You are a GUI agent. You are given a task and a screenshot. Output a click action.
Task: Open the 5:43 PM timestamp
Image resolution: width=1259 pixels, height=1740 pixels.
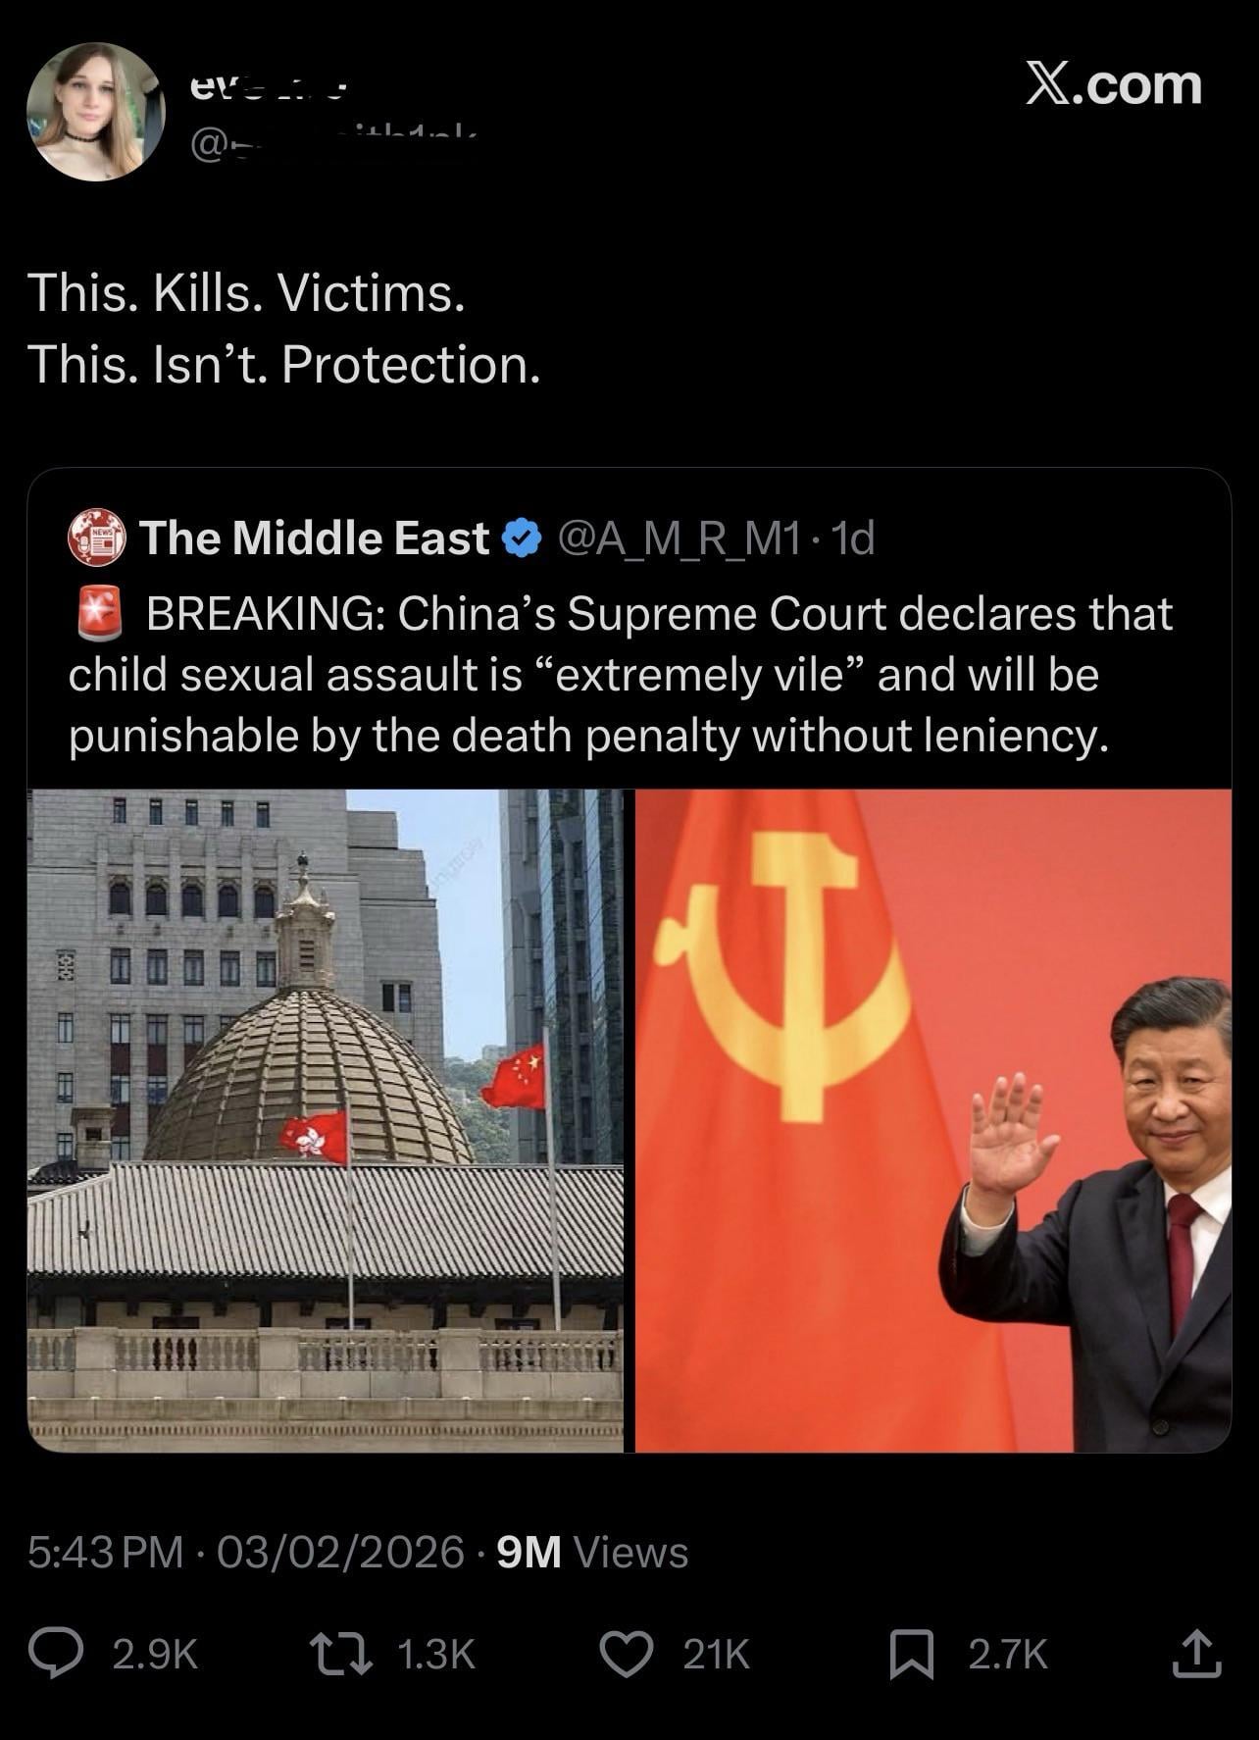click(106, 1552)
